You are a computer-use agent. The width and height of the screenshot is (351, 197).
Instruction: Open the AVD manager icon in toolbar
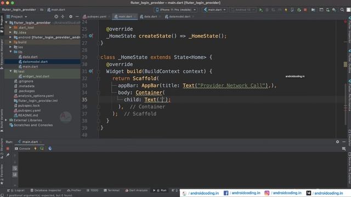[x=327, y=10]
